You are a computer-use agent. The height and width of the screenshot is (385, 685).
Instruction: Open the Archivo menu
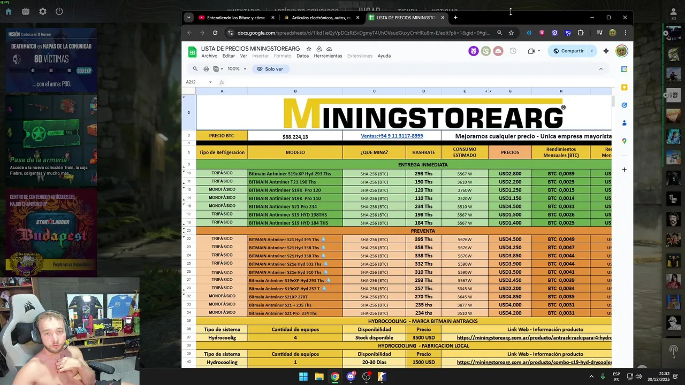click(209, 56)
